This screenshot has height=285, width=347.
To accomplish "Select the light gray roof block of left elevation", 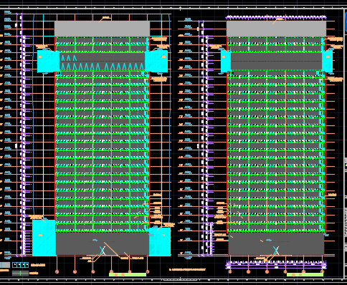I will (x=102, y=29).
